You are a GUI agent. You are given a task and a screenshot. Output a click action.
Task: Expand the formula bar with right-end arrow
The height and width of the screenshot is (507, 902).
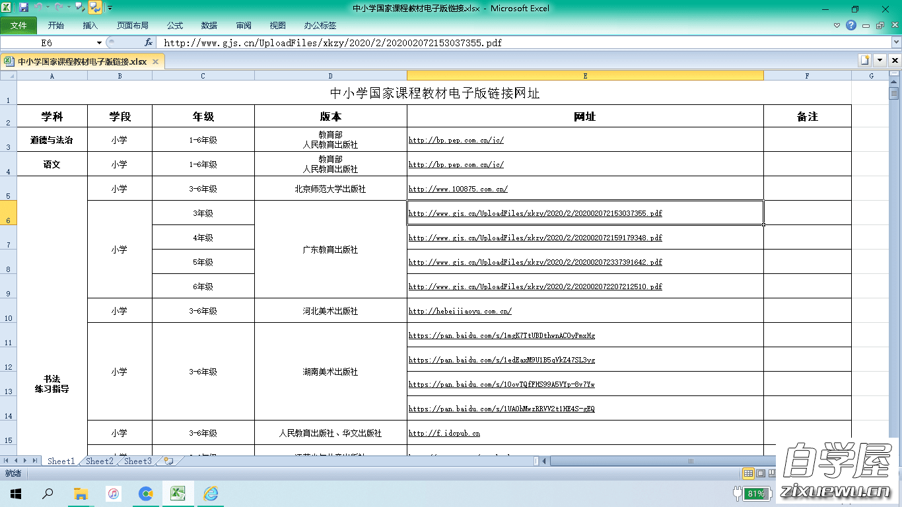pyautogui.click(x=896, y=42)
